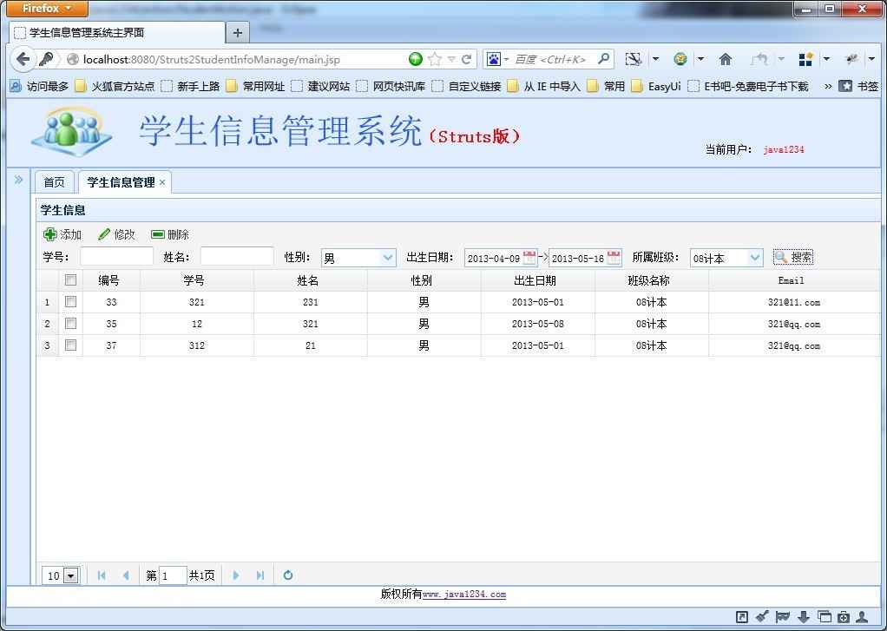
Task: Select the browser tab 学生信息管理系统主界面
Action: [x=118, y=33]
